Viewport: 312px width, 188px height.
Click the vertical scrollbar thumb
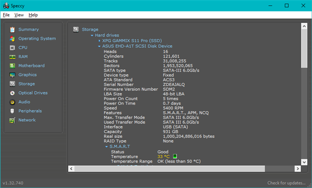[304, 49]
